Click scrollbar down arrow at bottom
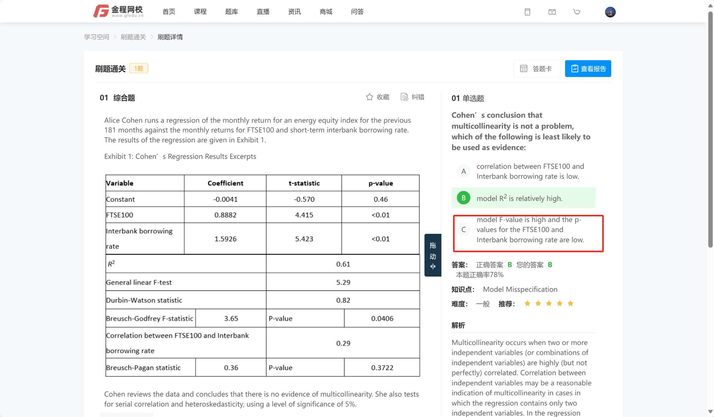 [710, 412]
